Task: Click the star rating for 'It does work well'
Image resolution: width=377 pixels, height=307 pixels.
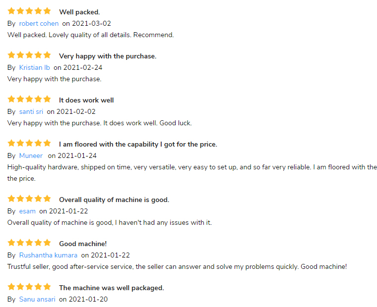Action: click(x=29, y=100)
